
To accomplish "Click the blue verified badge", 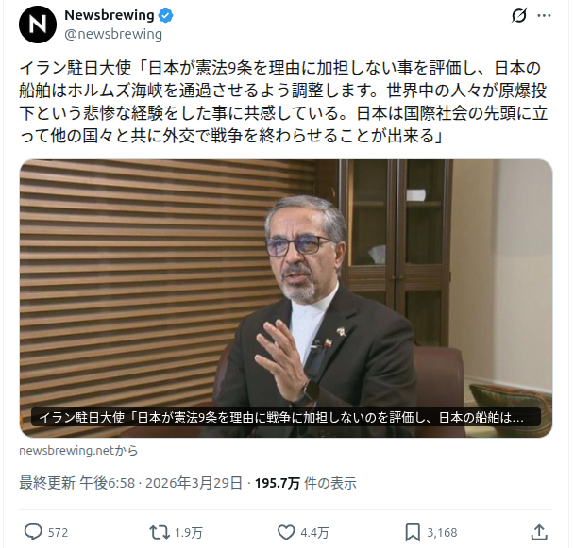I will tap(166, 16).
